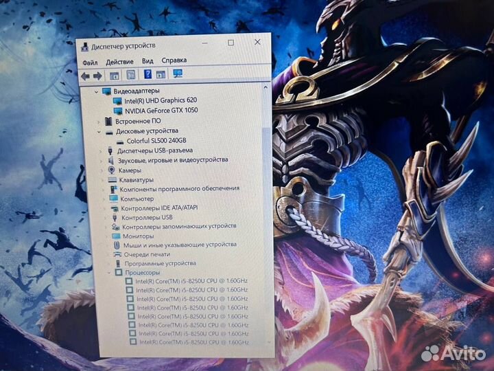Open the Действие menu
Screen dimensions: 494x371
click(x=119, y=62)
